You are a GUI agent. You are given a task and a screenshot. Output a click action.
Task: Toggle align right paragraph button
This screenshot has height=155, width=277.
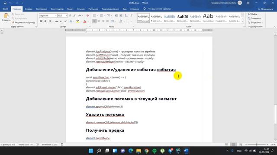[x=103, y=21]
